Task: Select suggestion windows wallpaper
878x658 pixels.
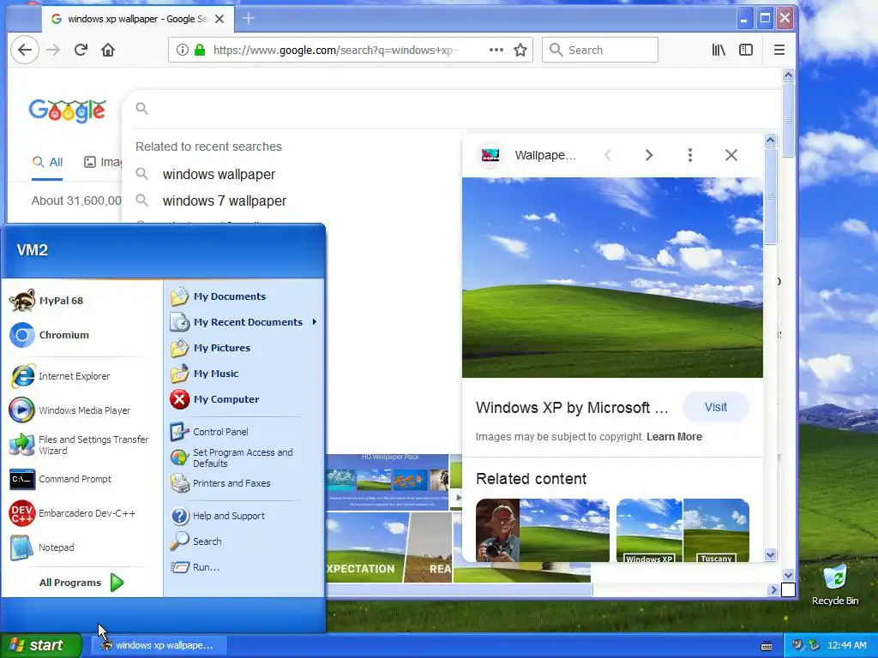Action: coord(219,174)
